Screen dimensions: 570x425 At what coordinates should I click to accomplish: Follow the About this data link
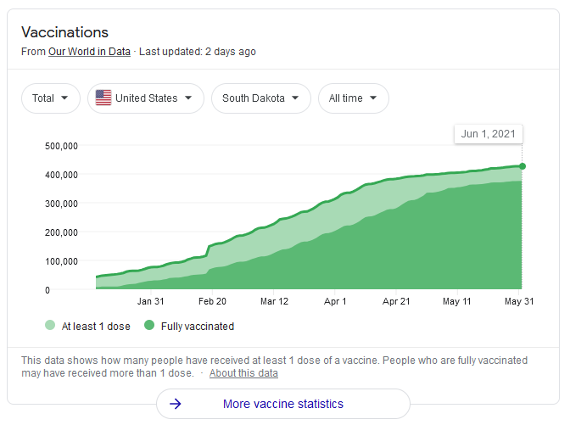coord(243,373)
